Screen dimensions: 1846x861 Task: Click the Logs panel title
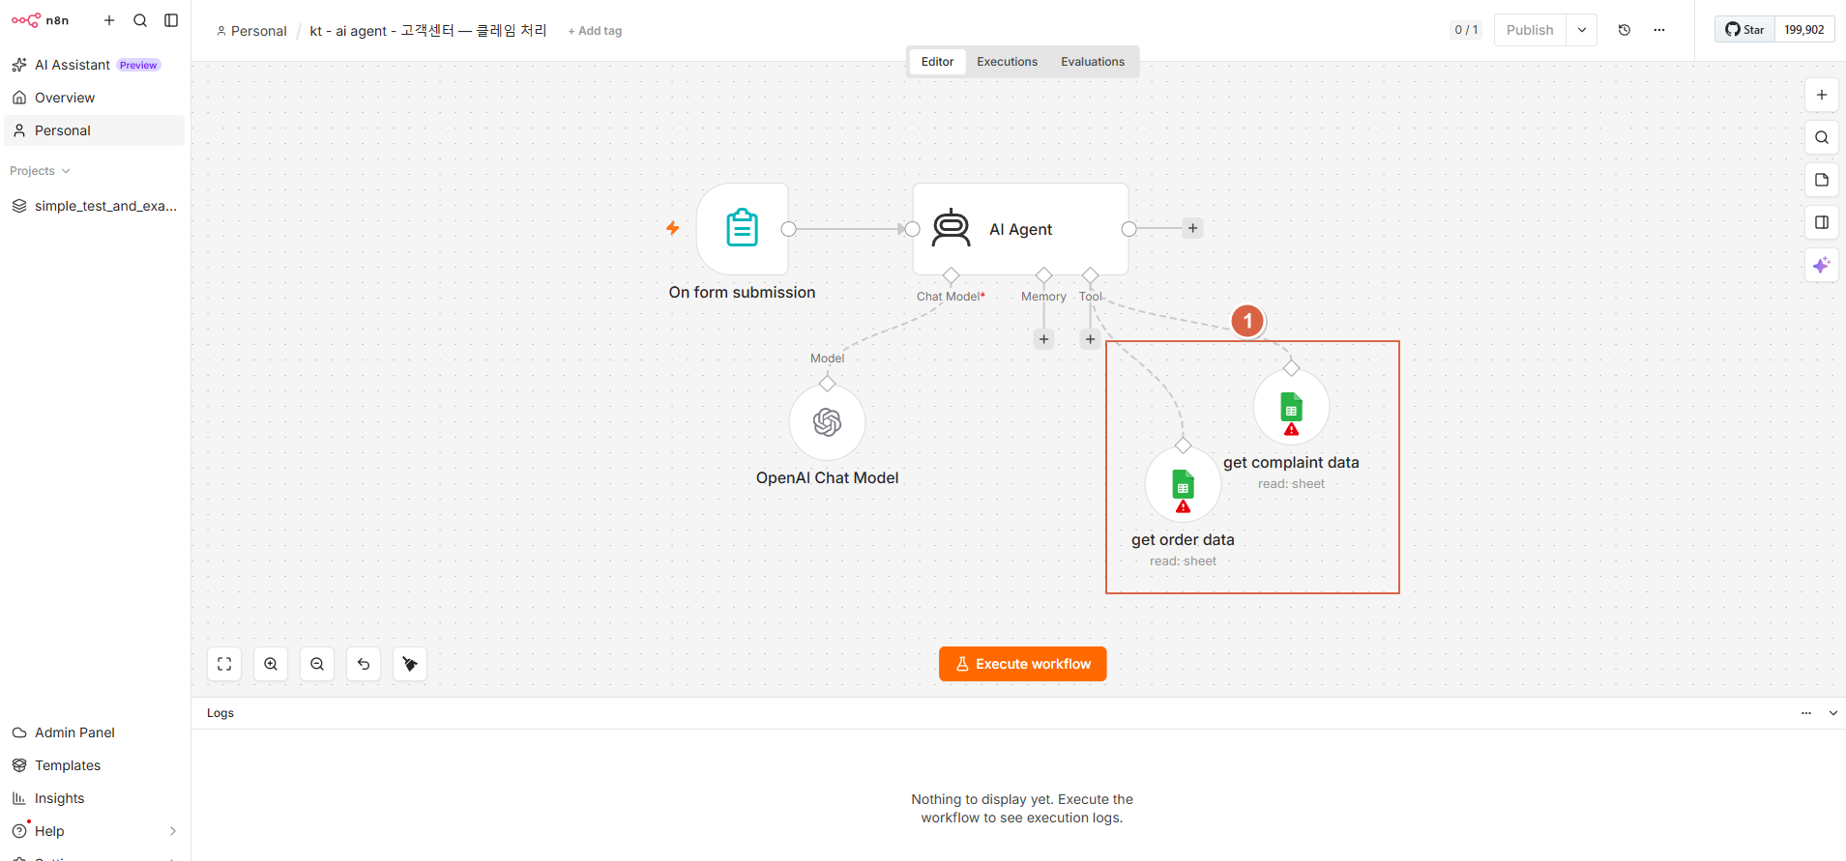(220, 713)
